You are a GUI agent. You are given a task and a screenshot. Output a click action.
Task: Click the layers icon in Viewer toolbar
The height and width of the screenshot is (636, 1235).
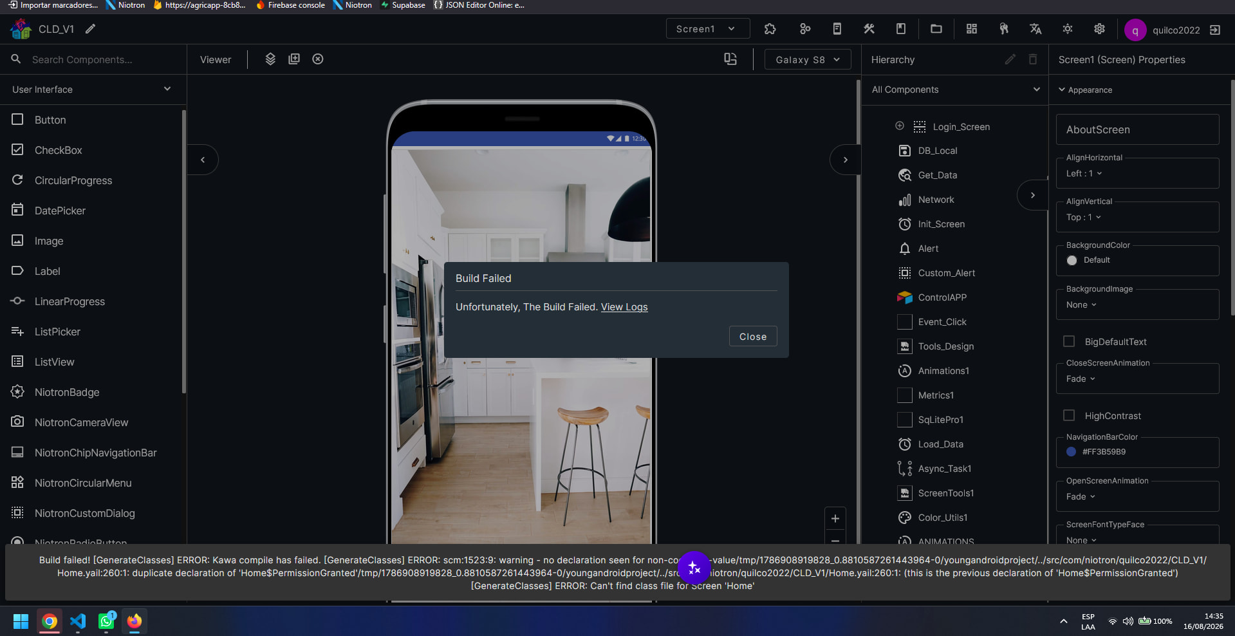270,59
